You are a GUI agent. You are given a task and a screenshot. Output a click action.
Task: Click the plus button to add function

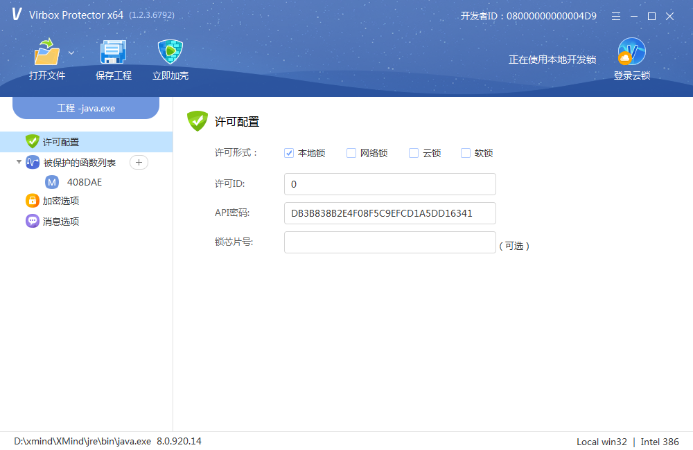[x=139, y=163]
